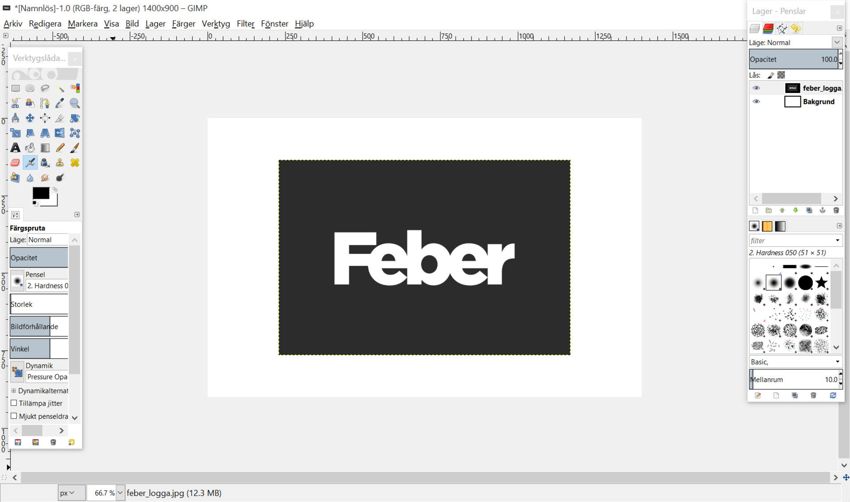Check the Mjukt penseldrag option
Viewport: 850px width, 502px height.
(x=14, y=416)
